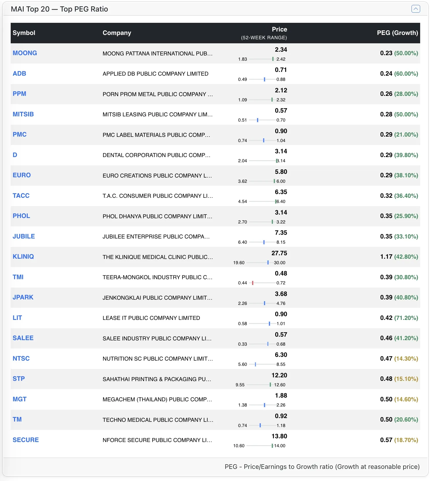Viewport: 432px width, 481px height.
Task: Open the PMC symbol link
Action: (x=20, y=135)
